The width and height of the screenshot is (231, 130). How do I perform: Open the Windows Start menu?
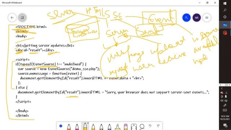(x=225, y=3)
